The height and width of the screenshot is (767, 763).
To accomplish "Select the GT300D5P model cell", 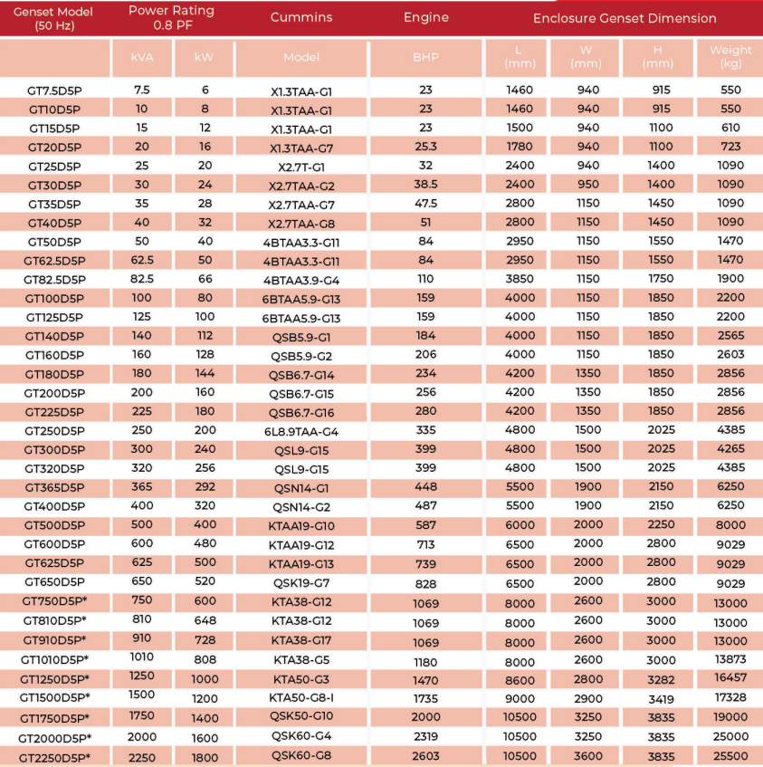I will tap(54, 450).
